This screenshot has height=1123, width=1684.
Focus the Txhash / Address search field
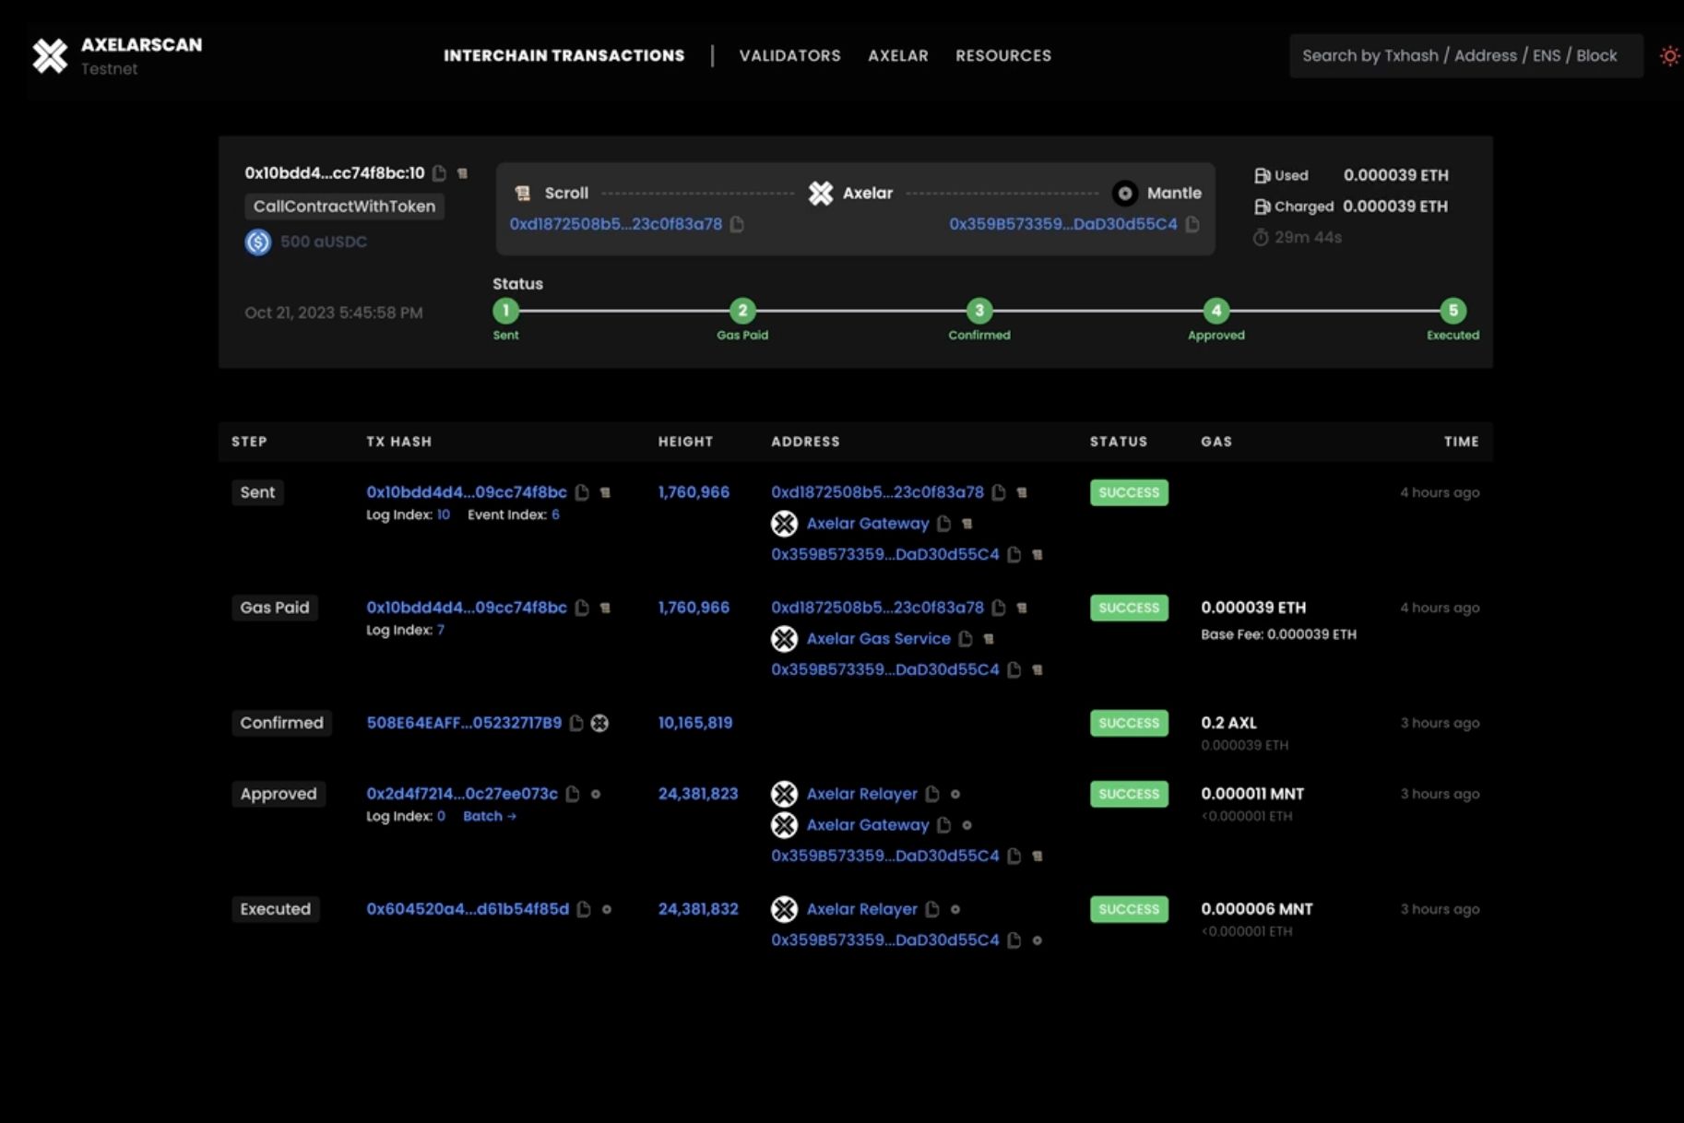(x=1466, y=56)
